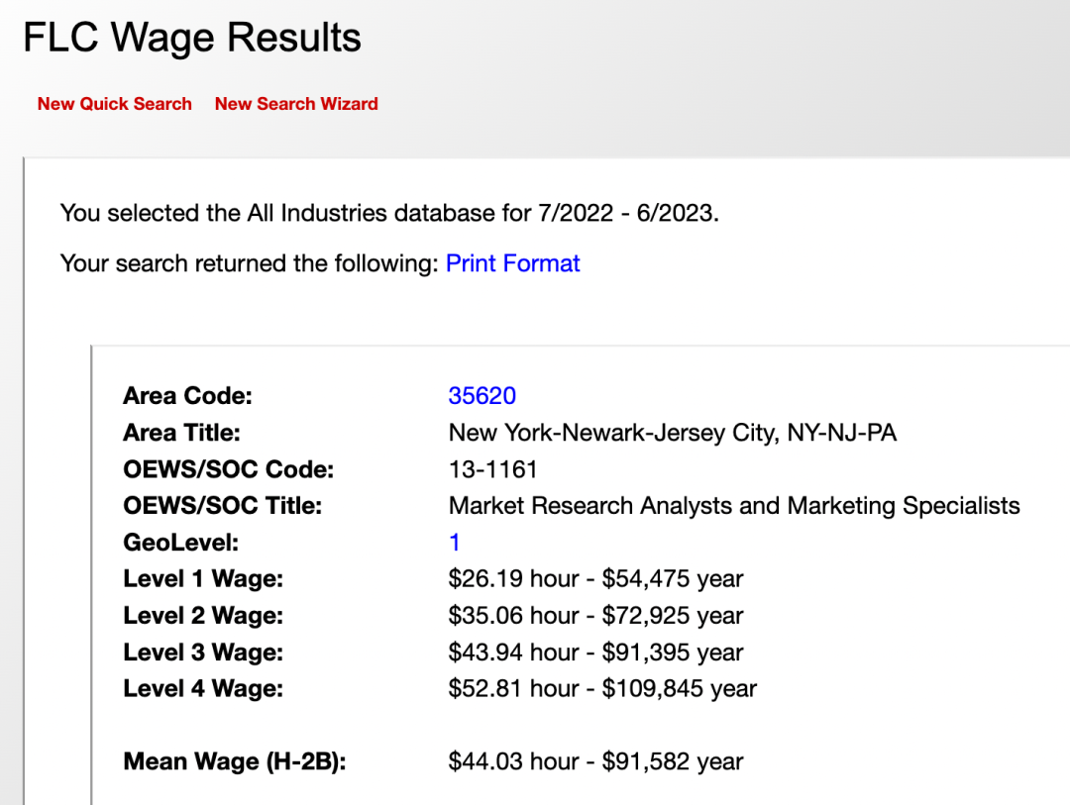1070x805 pixels.
Task: Select the Level 4 Wage label
Action: coord(203,688)
